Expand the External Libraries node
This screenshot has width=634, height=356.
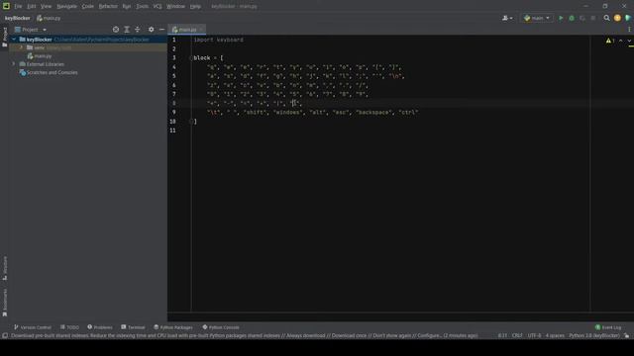[x=14, y=64]
